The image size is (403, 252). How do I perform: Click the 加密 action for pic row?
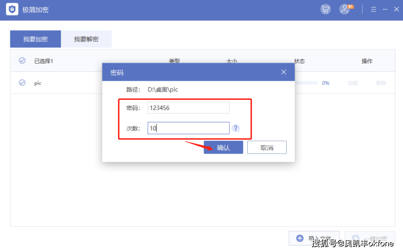[x=352, y=83]
